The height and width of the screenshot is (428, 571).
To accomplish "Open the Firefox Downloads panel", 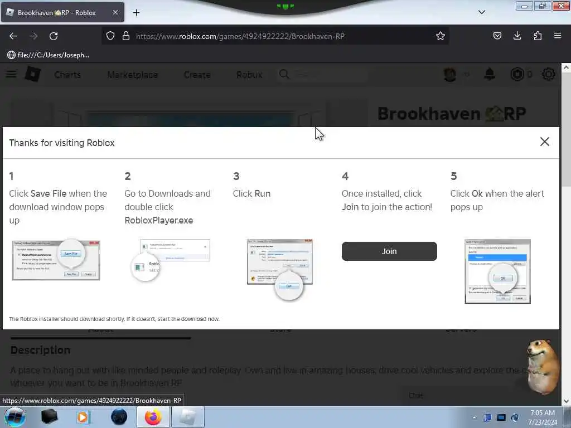I will pos(517,36).
